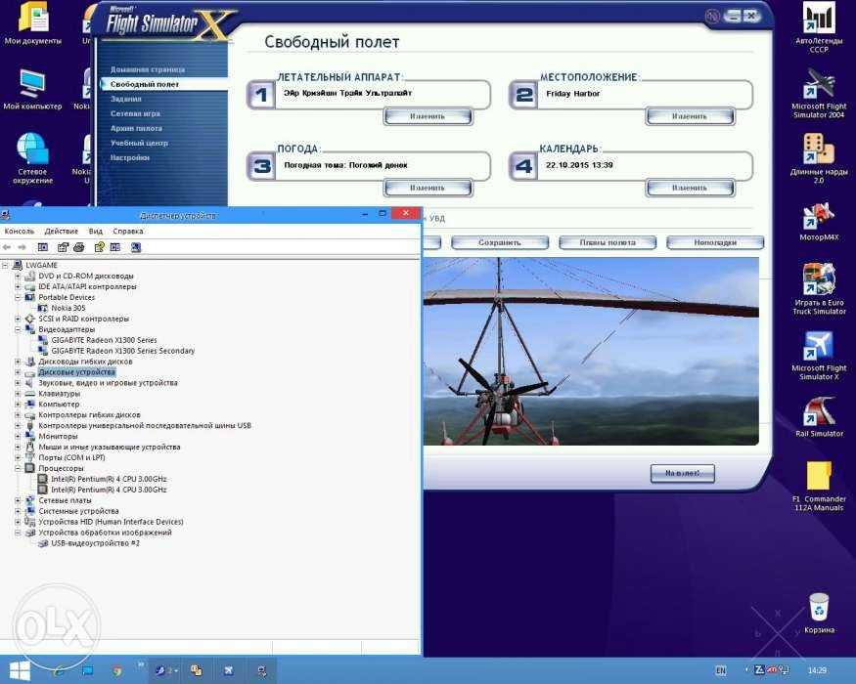Select USB-видеоустройство #2 in tree

tap(96, 543)
